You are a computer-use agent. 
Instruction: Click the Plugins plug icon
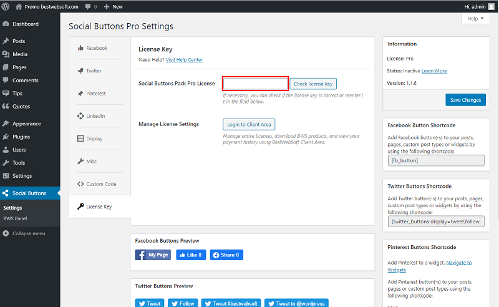click(6, 137)
